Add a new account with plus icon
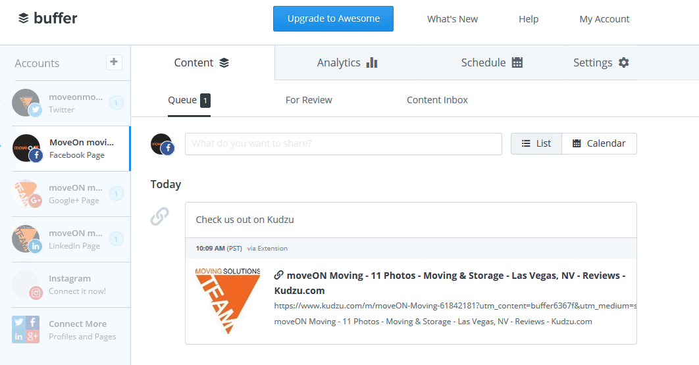The width and height of the screenshot is (699, 365). click(114, 62)
